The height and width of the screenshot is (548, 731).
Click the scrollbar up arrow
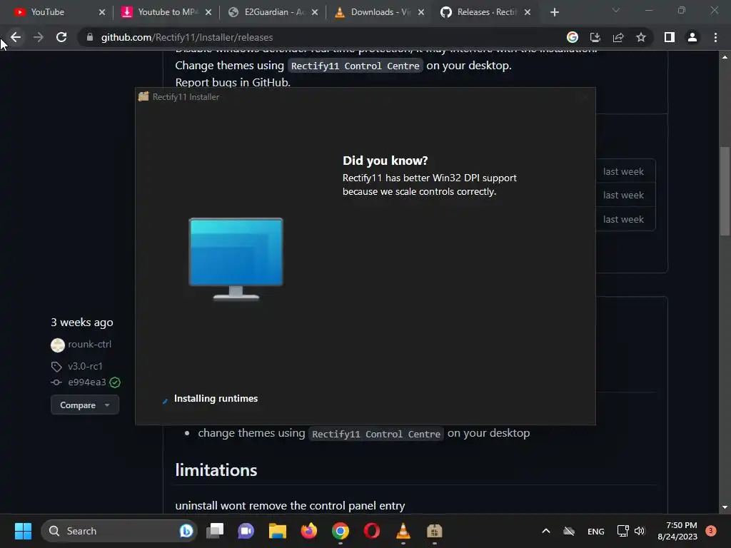point(725,57)
